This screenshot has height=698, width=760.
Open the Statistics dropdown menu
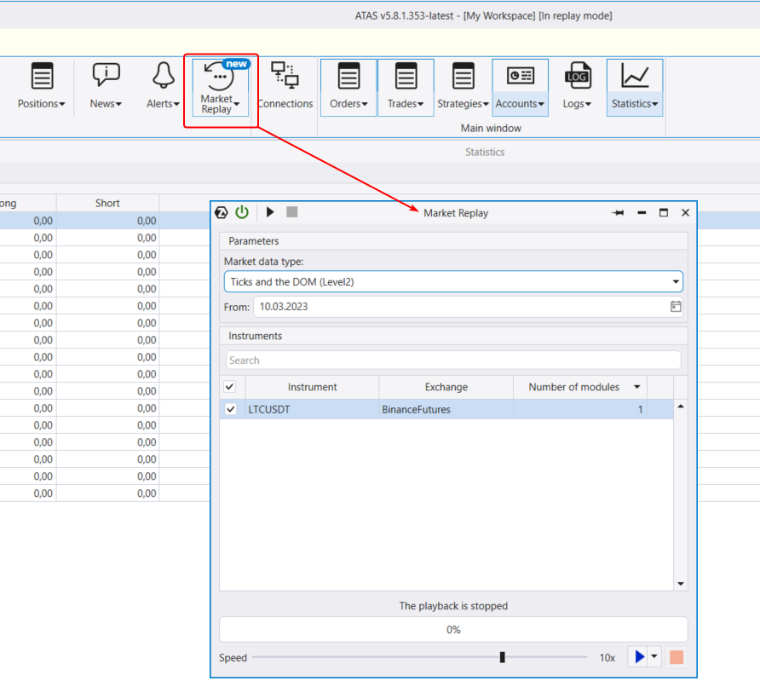click(635, 104)
